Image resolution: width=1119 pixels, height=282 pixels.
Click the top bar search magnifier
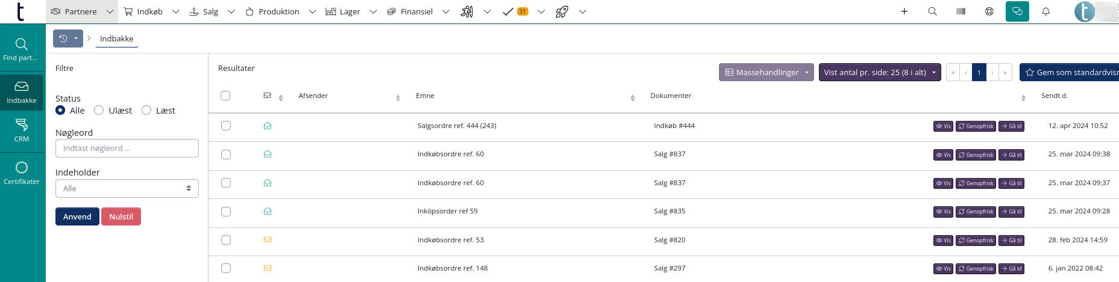click(932, 11)
